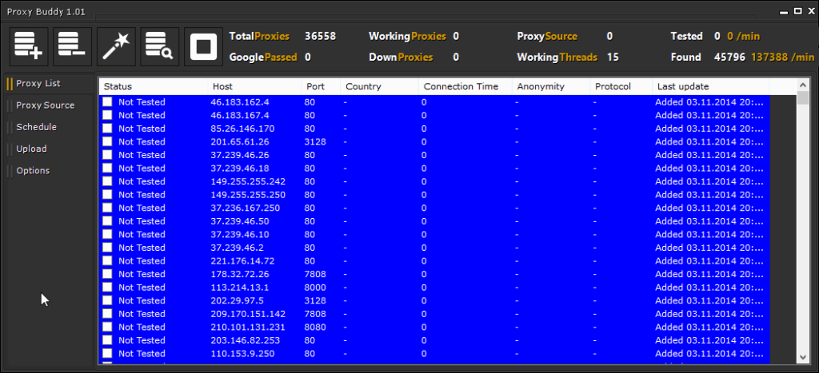Click the Protocol column header
Image resolution: width=819 pixels, height=373 pixels.
pos(621,86)
